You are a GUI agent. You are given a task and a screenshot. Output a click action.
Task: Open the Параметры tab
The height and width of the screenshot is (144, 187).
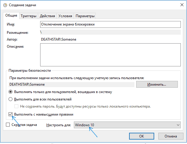tap(85, 16)
